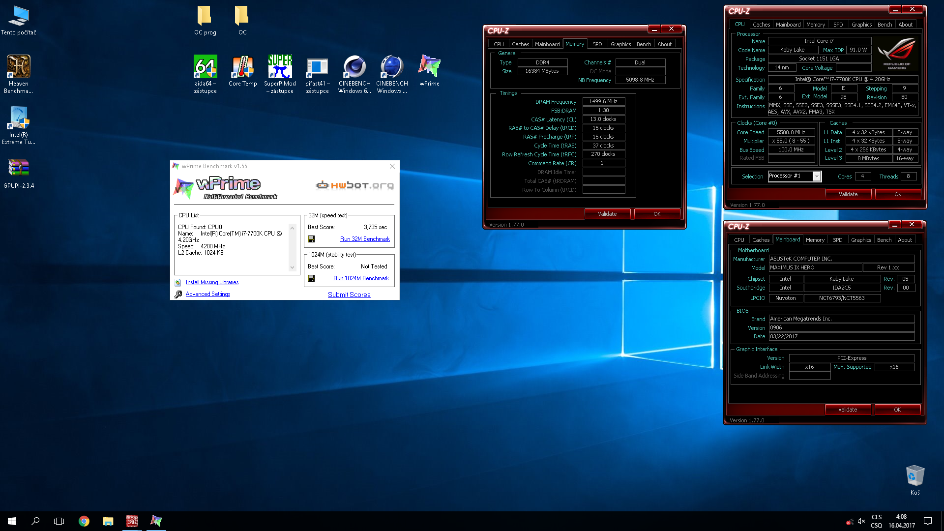Click Specification i7-7700K CPU @ 4.20GHz
This screenshot has height=531, width=944.
[x=843, y=79]
